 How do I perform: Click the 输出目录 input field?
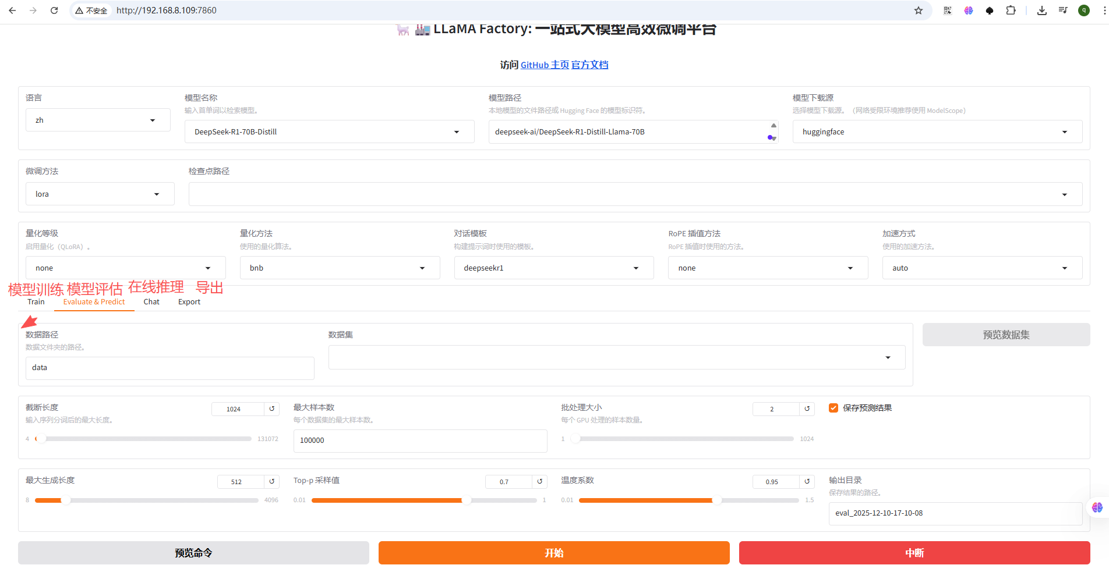pyautogui.click(x=955, y=513)
